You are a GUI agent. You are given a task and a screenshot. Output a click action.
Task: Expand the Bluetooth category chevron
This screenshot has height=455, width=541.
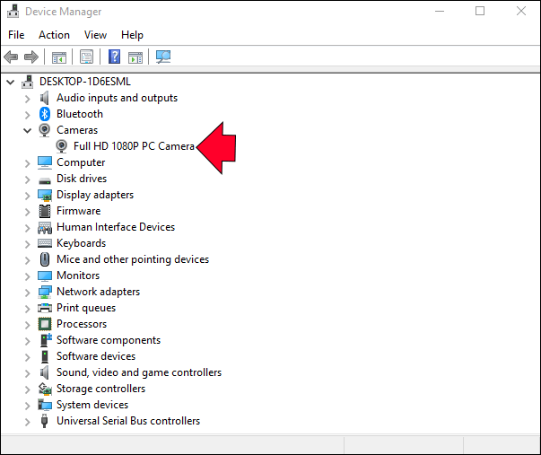point(28,115)
